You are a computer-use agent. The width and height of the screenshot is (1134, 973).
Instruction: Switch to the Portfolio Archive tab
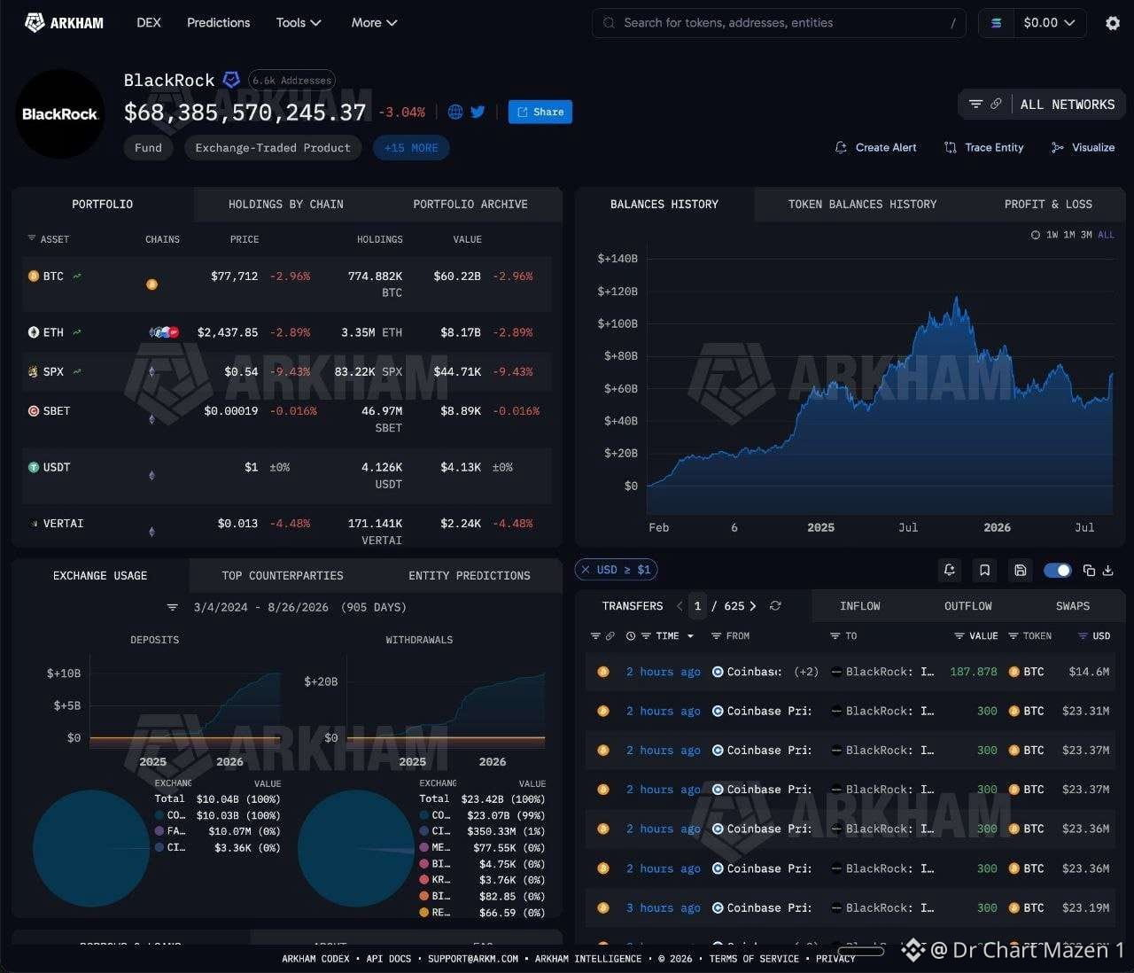pos(470,205)
